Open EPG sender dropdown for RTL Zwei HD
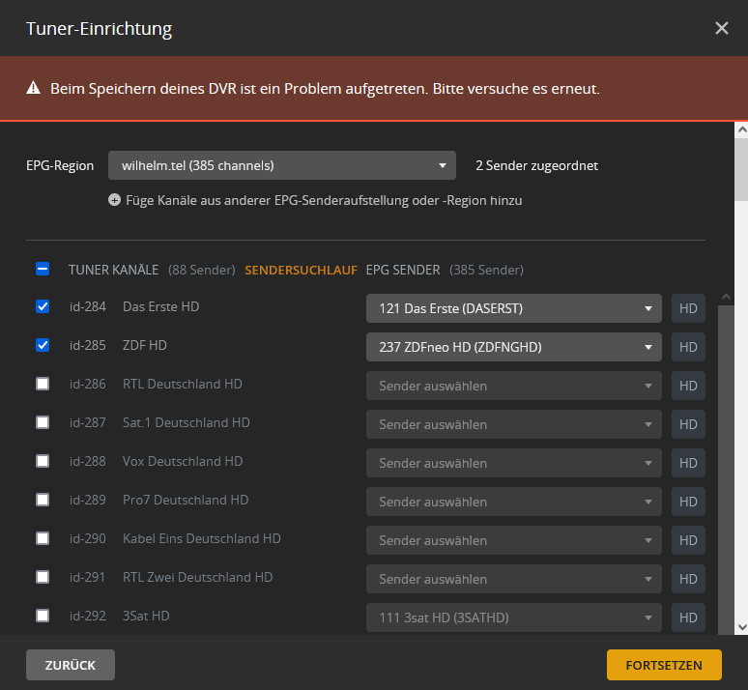This screenshot has height=690, width=748. click(514, 579)
